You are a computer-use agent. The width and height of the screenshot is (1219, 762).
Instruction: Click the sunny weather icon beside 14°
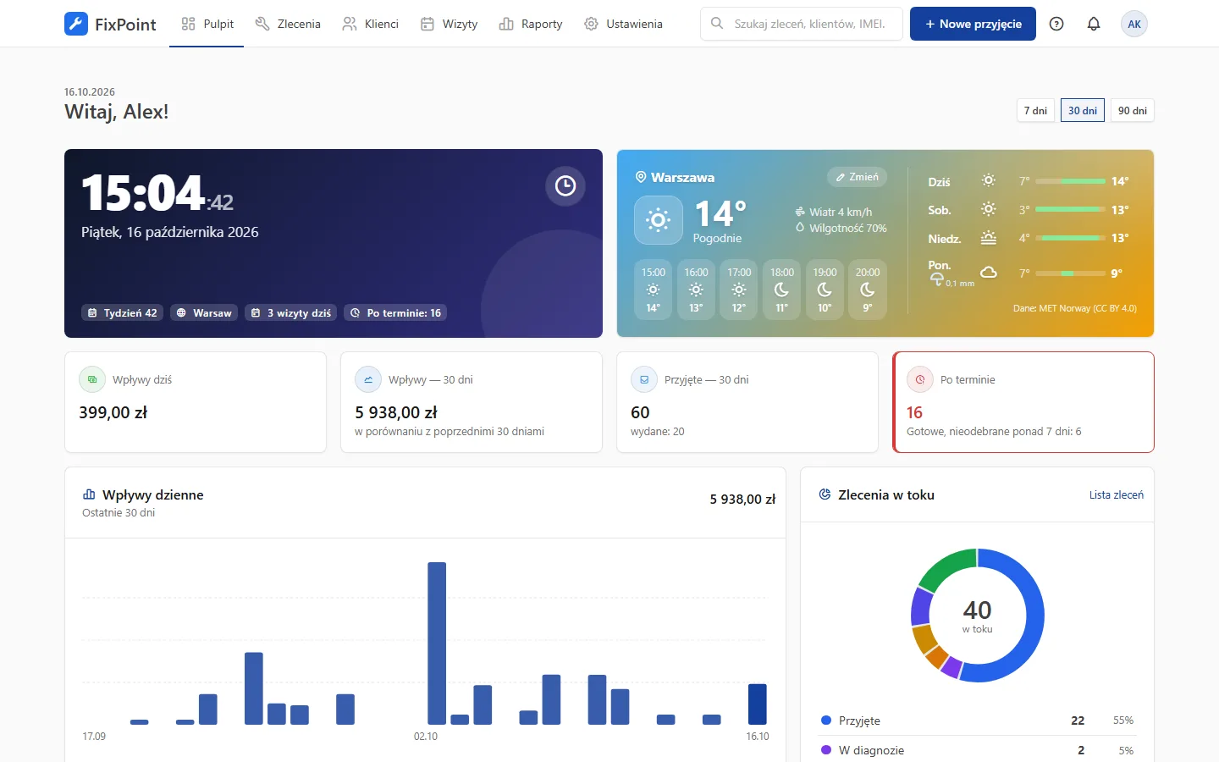658,220
